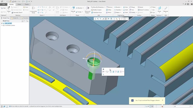Screen dimensions: 193x108
Task: Open the selection filter dropdown in status bar
Action: coord(190,106)
